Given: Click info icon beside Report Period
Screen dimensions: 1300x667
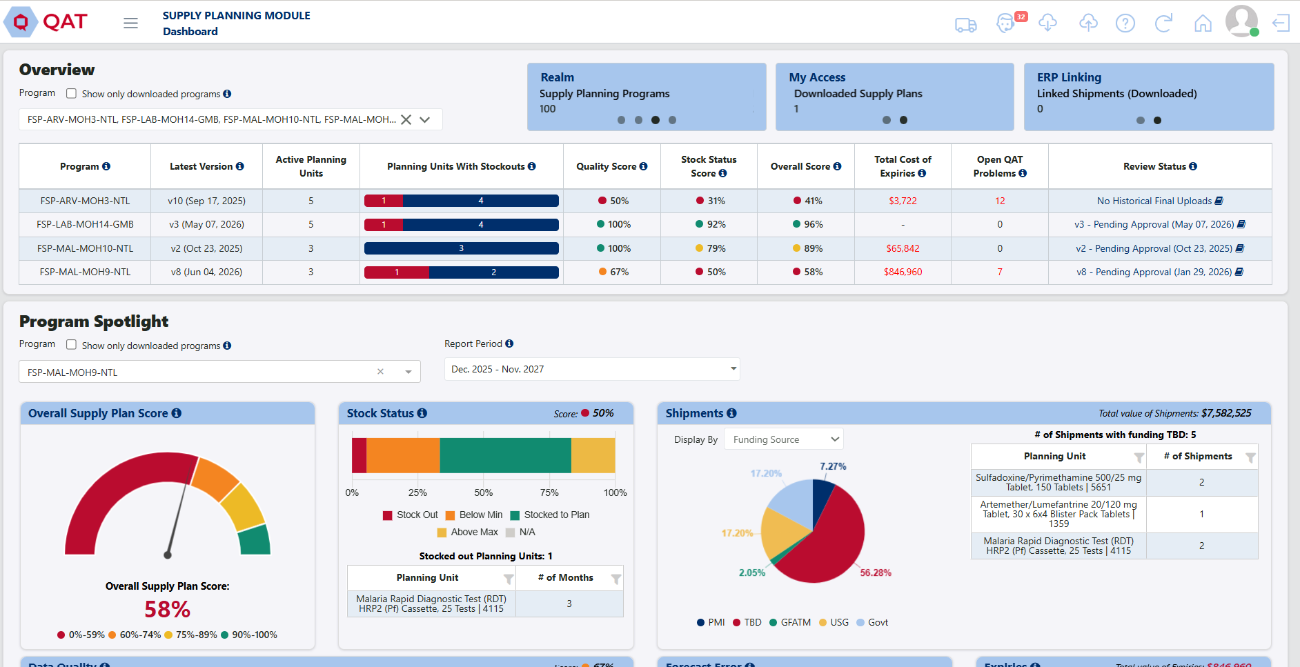Looking at the screenshot, I should pyautogui.click(x=509, y=344).
